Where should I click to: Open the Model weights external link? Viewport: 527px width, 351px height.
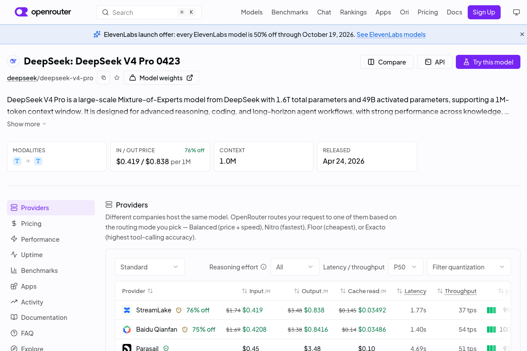tap(161, 78)
